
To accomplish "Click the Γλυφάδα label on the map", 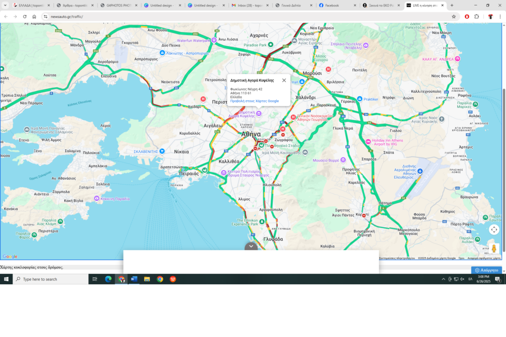I will [x=273, y=239].
